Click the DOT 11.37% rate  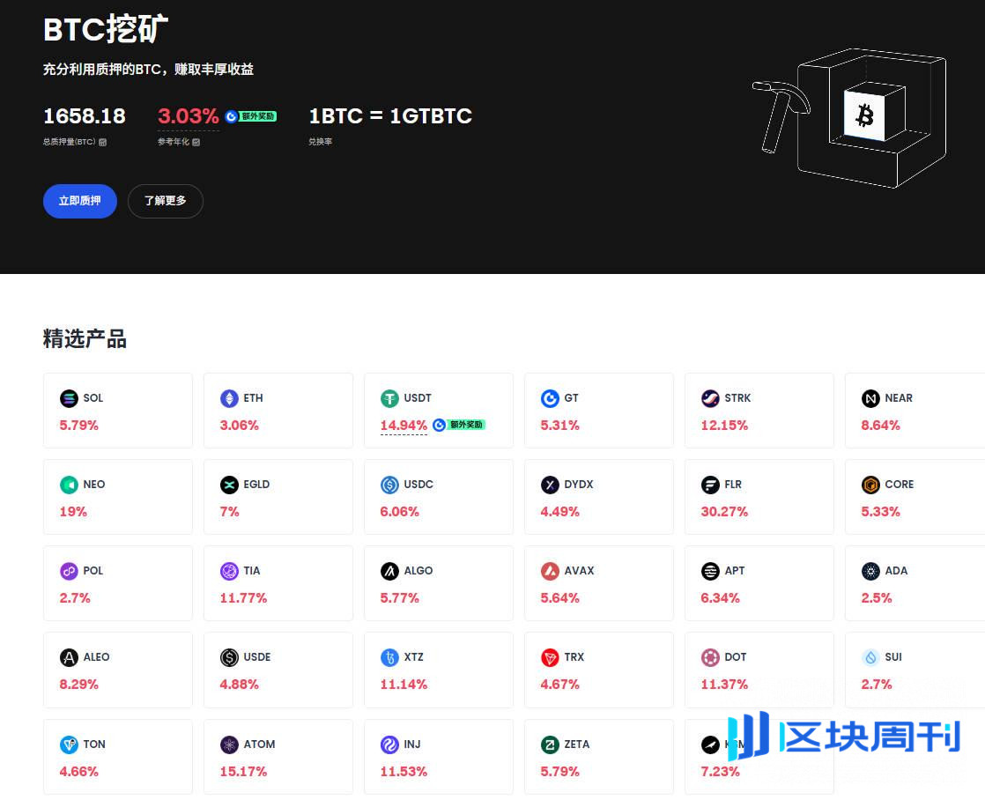coord(724,685)
